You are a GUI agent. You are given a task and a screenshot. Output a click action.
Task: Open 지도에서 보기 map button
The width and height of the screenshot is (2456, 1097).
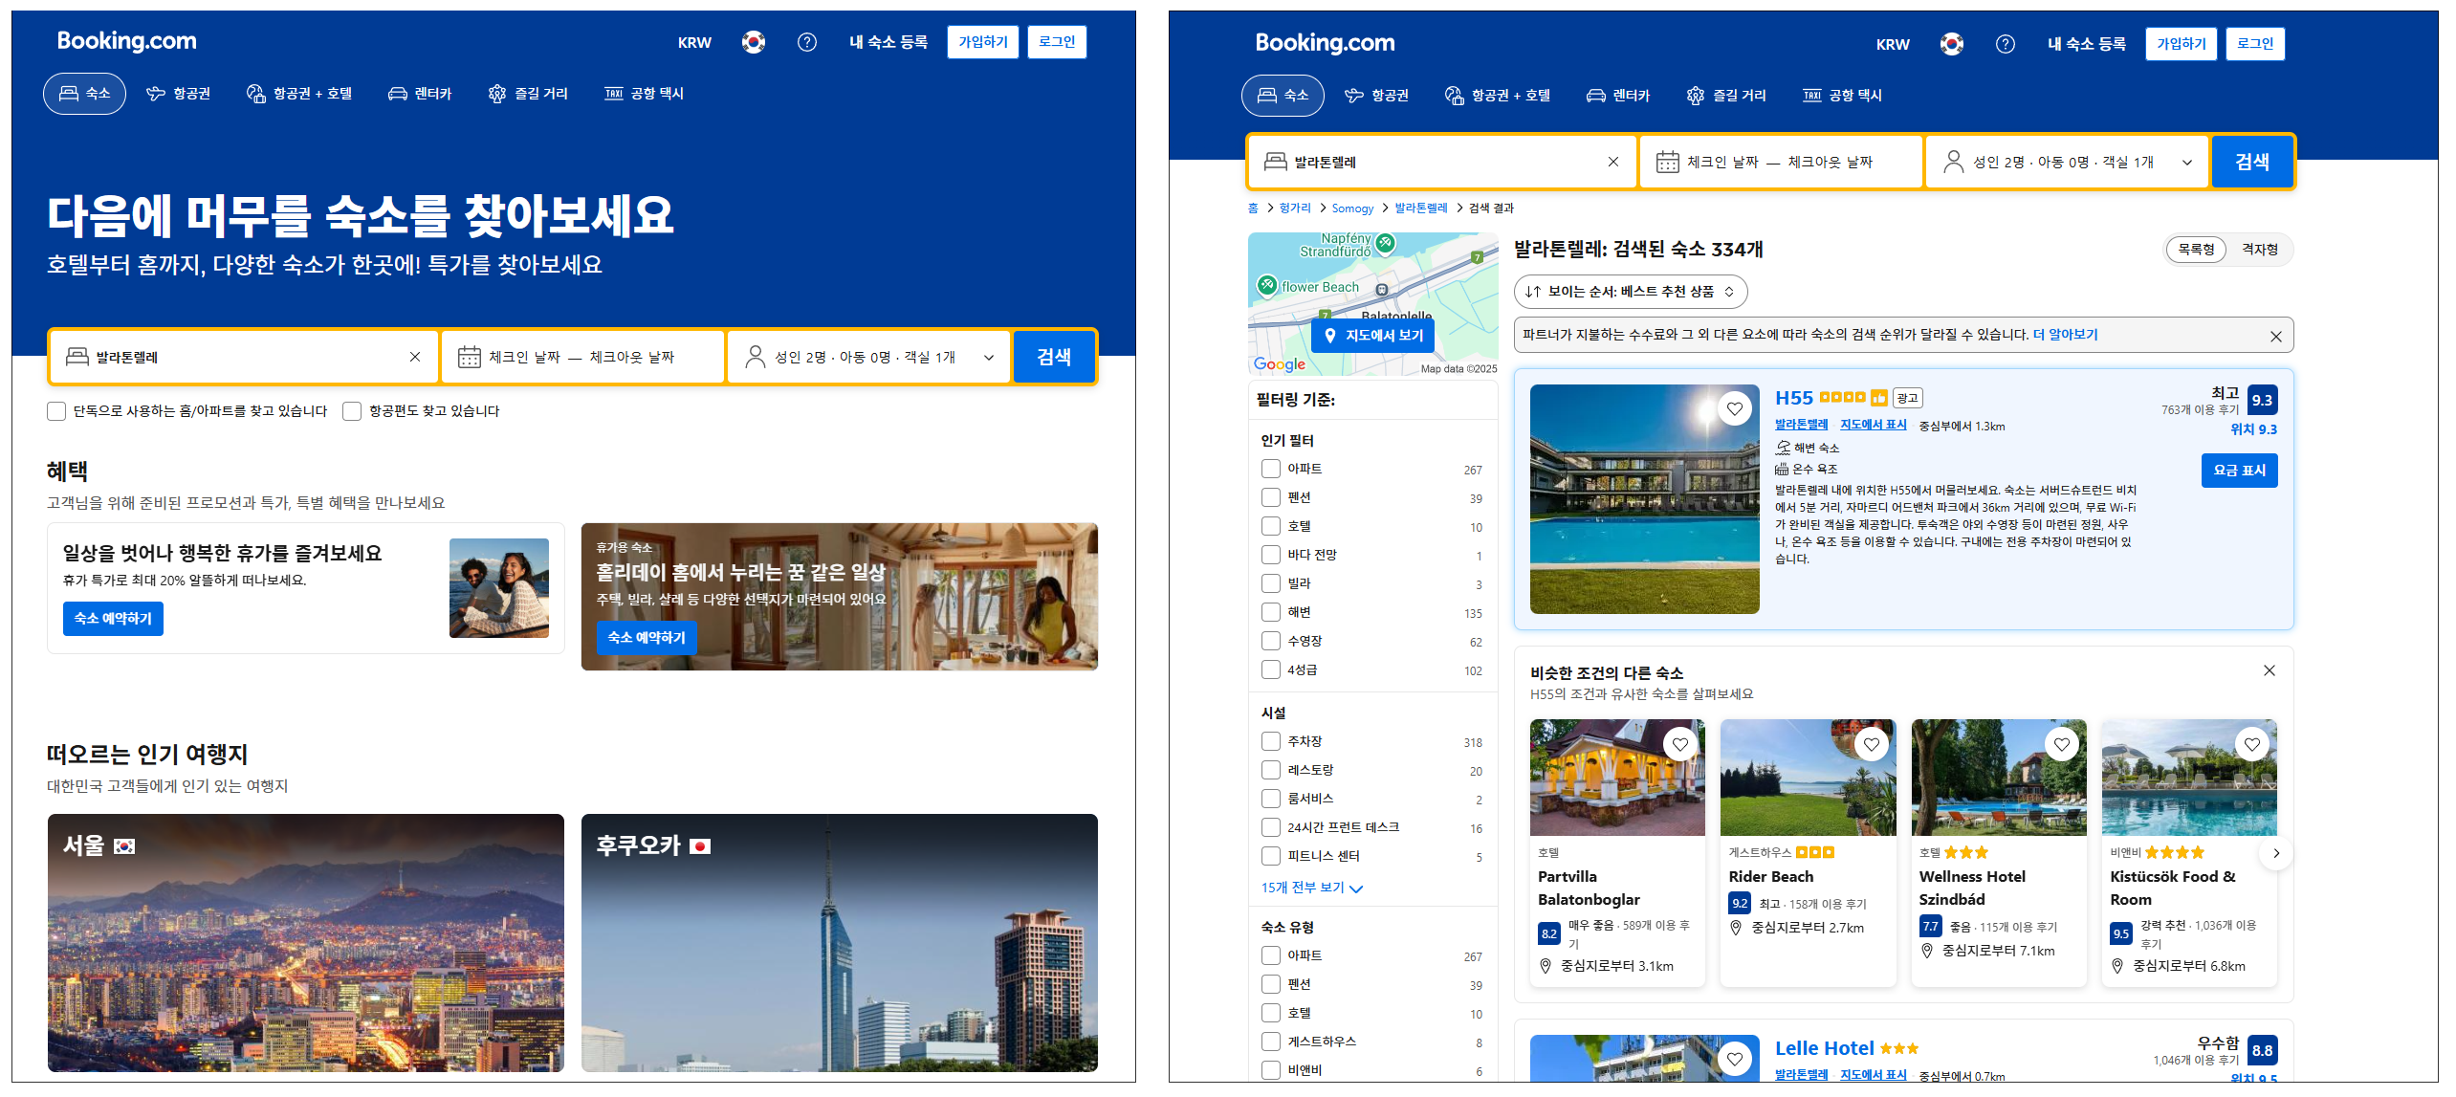click(1372, 336)
